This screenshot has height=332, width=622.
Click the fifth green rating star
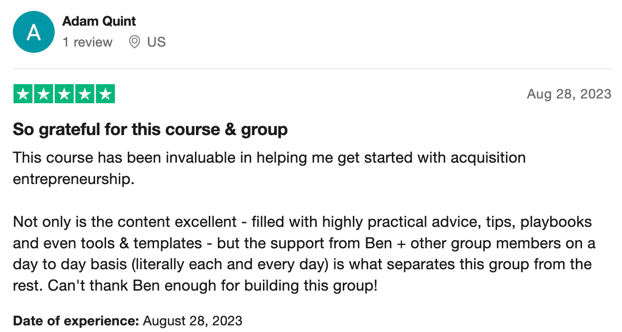click(x=105, y=94)
